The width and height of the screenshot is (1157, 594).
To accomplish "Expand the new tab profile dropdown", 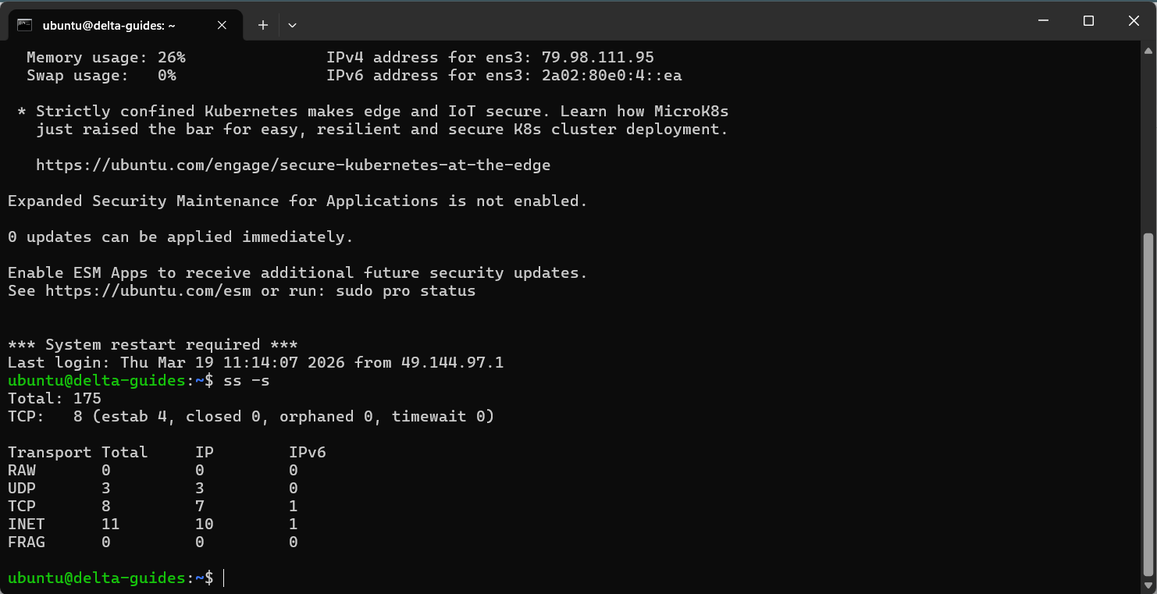I will (292, 25).
